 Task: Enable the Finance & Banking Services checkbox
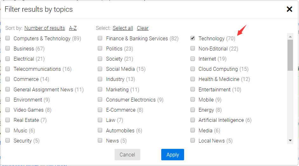(100, 38)
